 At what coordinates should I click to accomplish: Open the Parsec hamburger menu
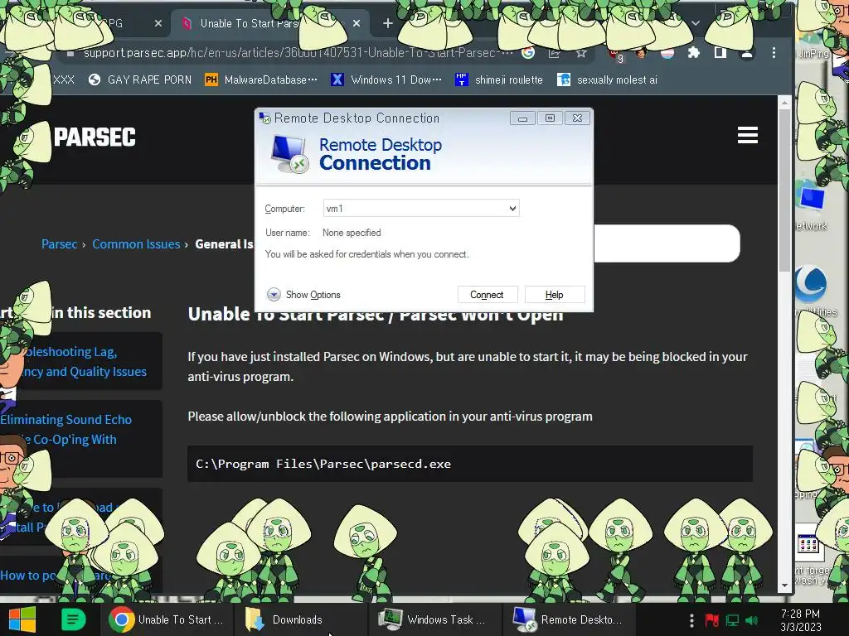click(x=747, y=135)
